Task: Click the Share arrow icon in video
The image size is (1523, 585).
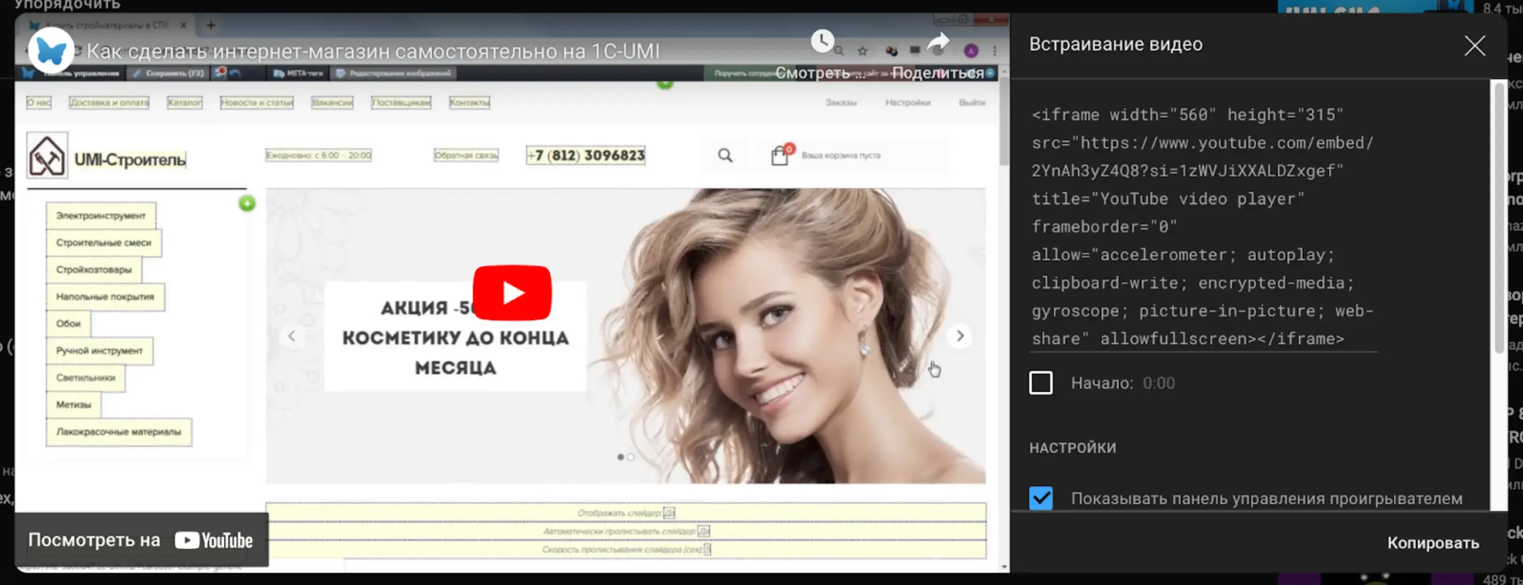Action: (x=938, y=42)
